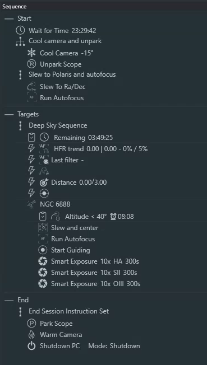Click the power icon for Shutdown PC
Image resolution: width=207 pixels, height=365 pixels.
[31, 346]
